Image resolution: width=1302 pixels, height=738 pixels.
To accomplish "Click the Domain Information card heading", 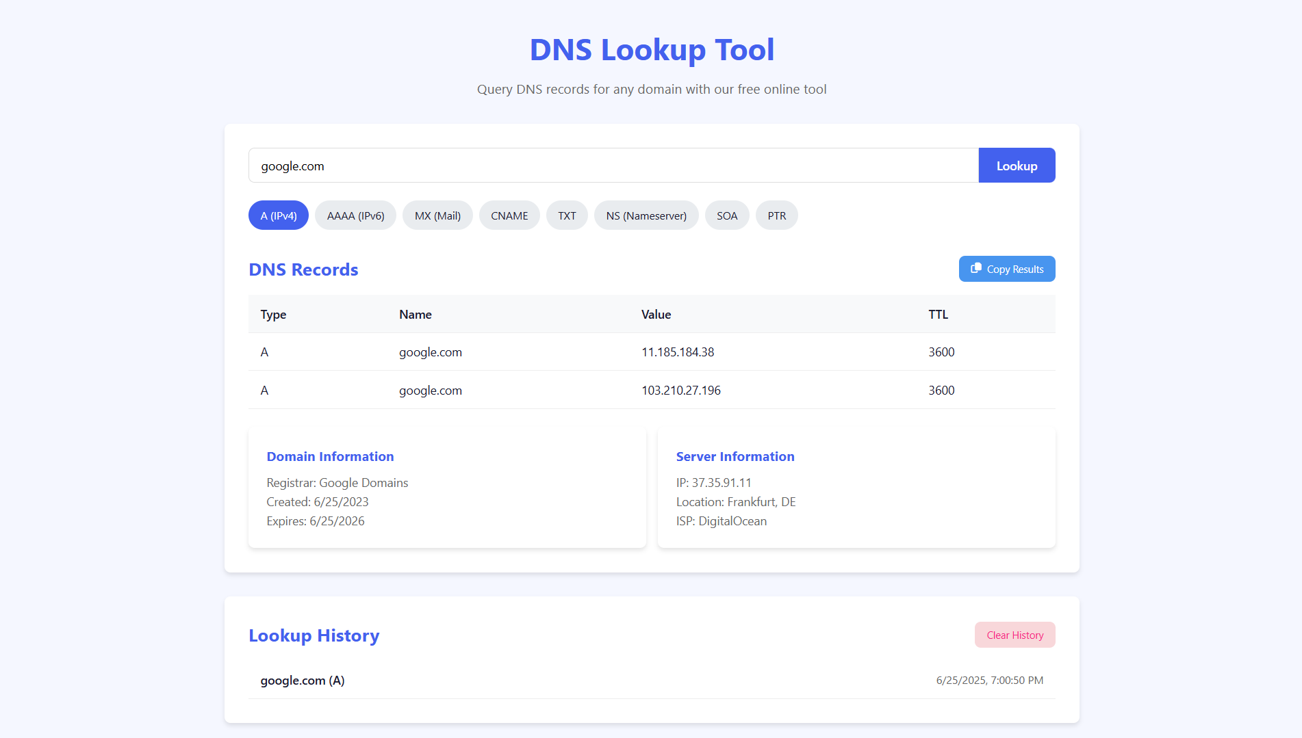I will (x=330, y=456).
